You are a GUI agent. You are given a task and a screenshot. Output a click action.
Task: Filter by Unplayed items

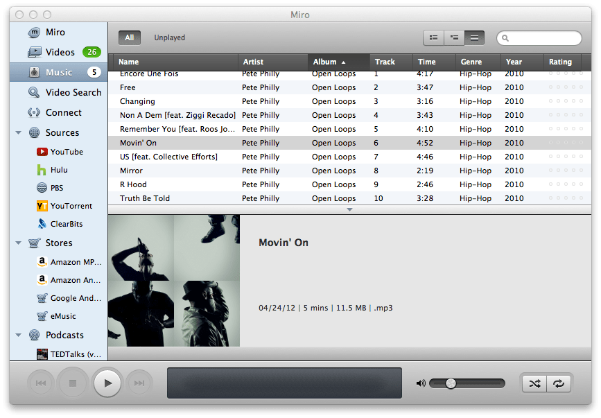click(169, 37)
